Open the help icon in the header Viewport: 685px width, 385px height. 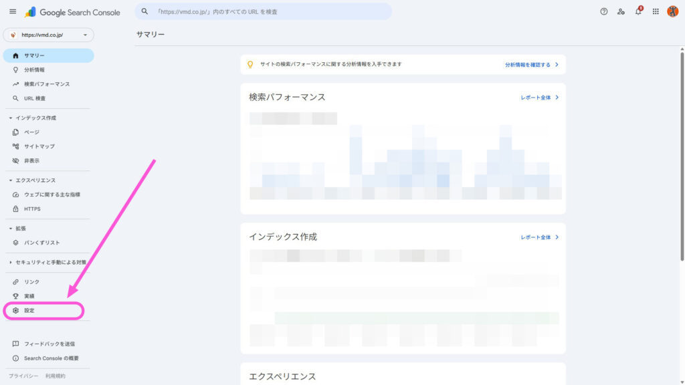pos(603,11)
